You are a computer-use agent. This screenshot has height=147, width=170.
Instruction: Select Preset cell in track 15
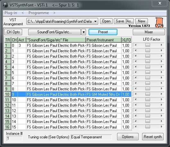click(x=104, y=122)
